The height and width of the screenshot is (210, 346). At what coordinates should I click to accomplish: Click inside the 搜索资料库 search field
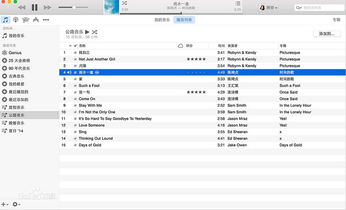[x=320, y=7]
